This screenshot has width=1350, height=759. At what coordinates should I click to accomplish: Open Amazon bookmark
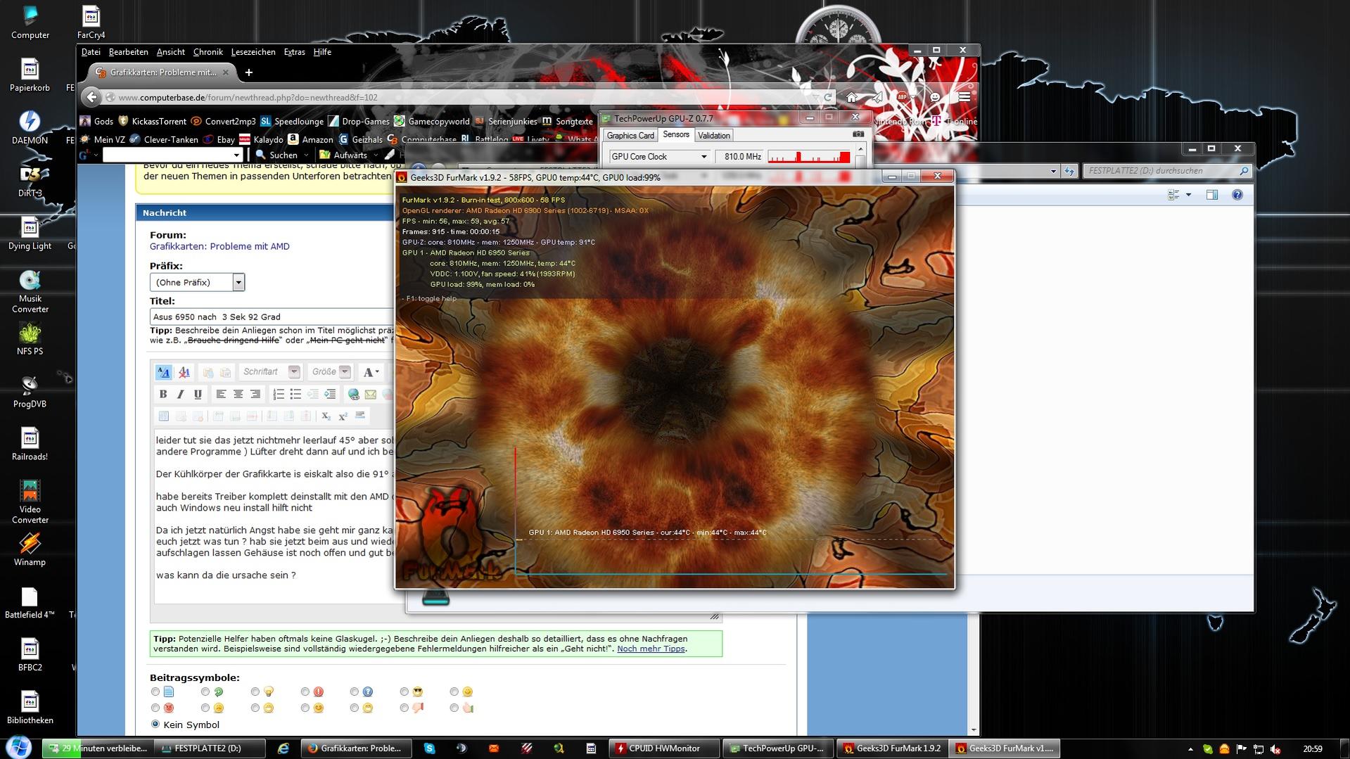[311, 139]
